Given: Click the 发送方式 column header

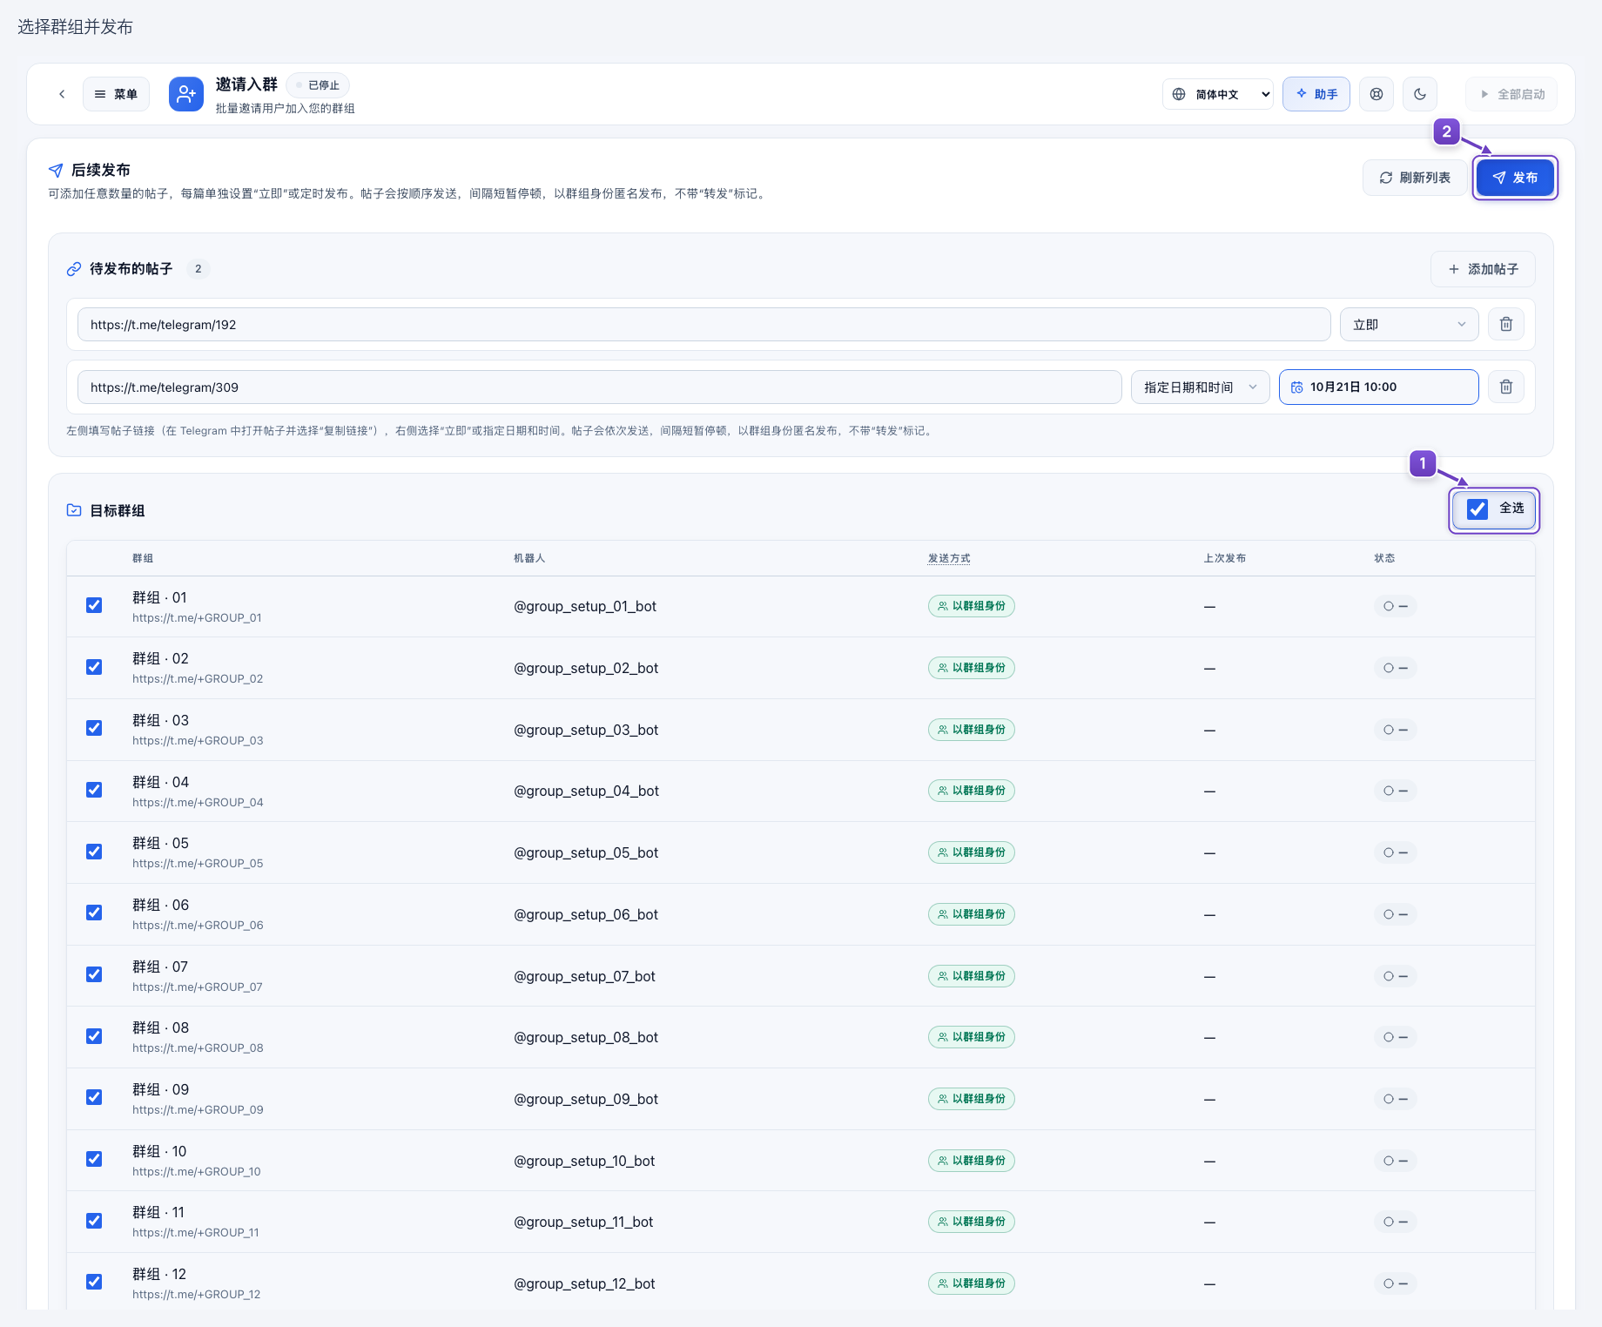Looking at the screenshot, I should [949, 558].
